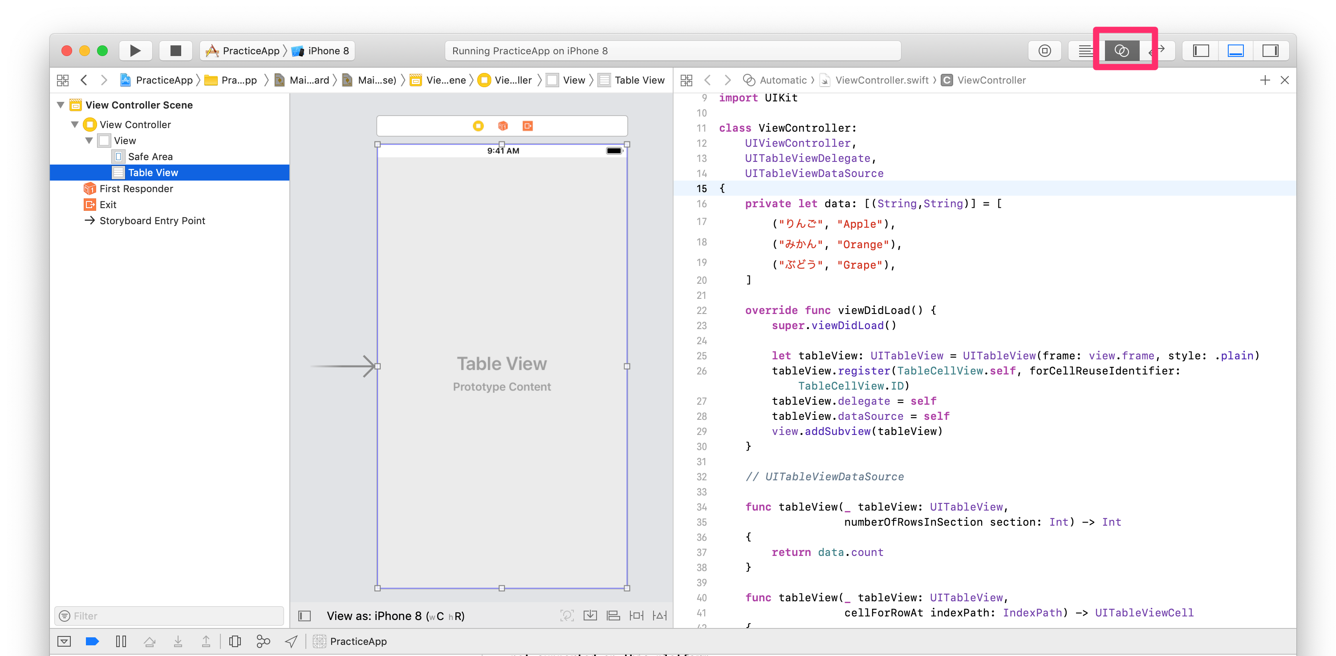1336x656 pixels.
Task: Select First Responder in the outline
Action: pyautogui.click(x=136, y=189)
